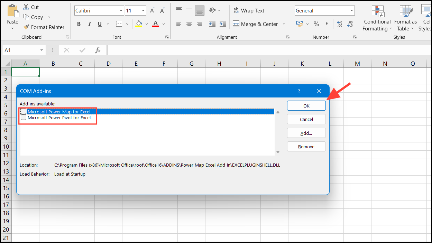Increase decimal places

pyautogui.click(x=340, y=24)
